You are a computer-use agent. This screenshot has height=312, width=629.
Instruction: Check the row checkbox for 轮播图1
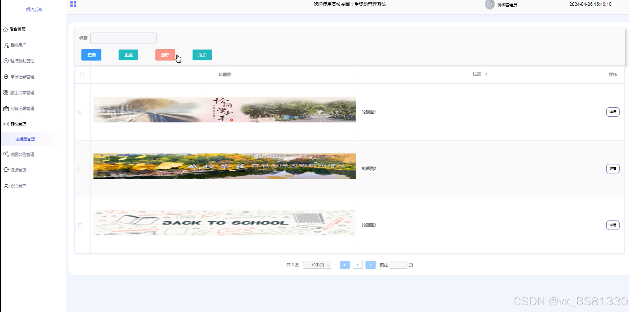[x=80, y=112]
